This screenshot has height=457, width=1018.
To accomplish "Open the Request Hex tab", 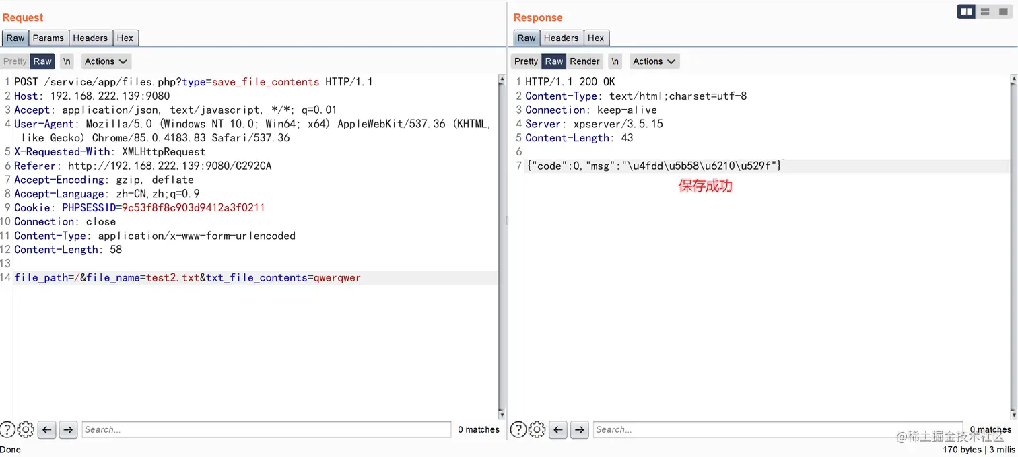I will point(125,38).
